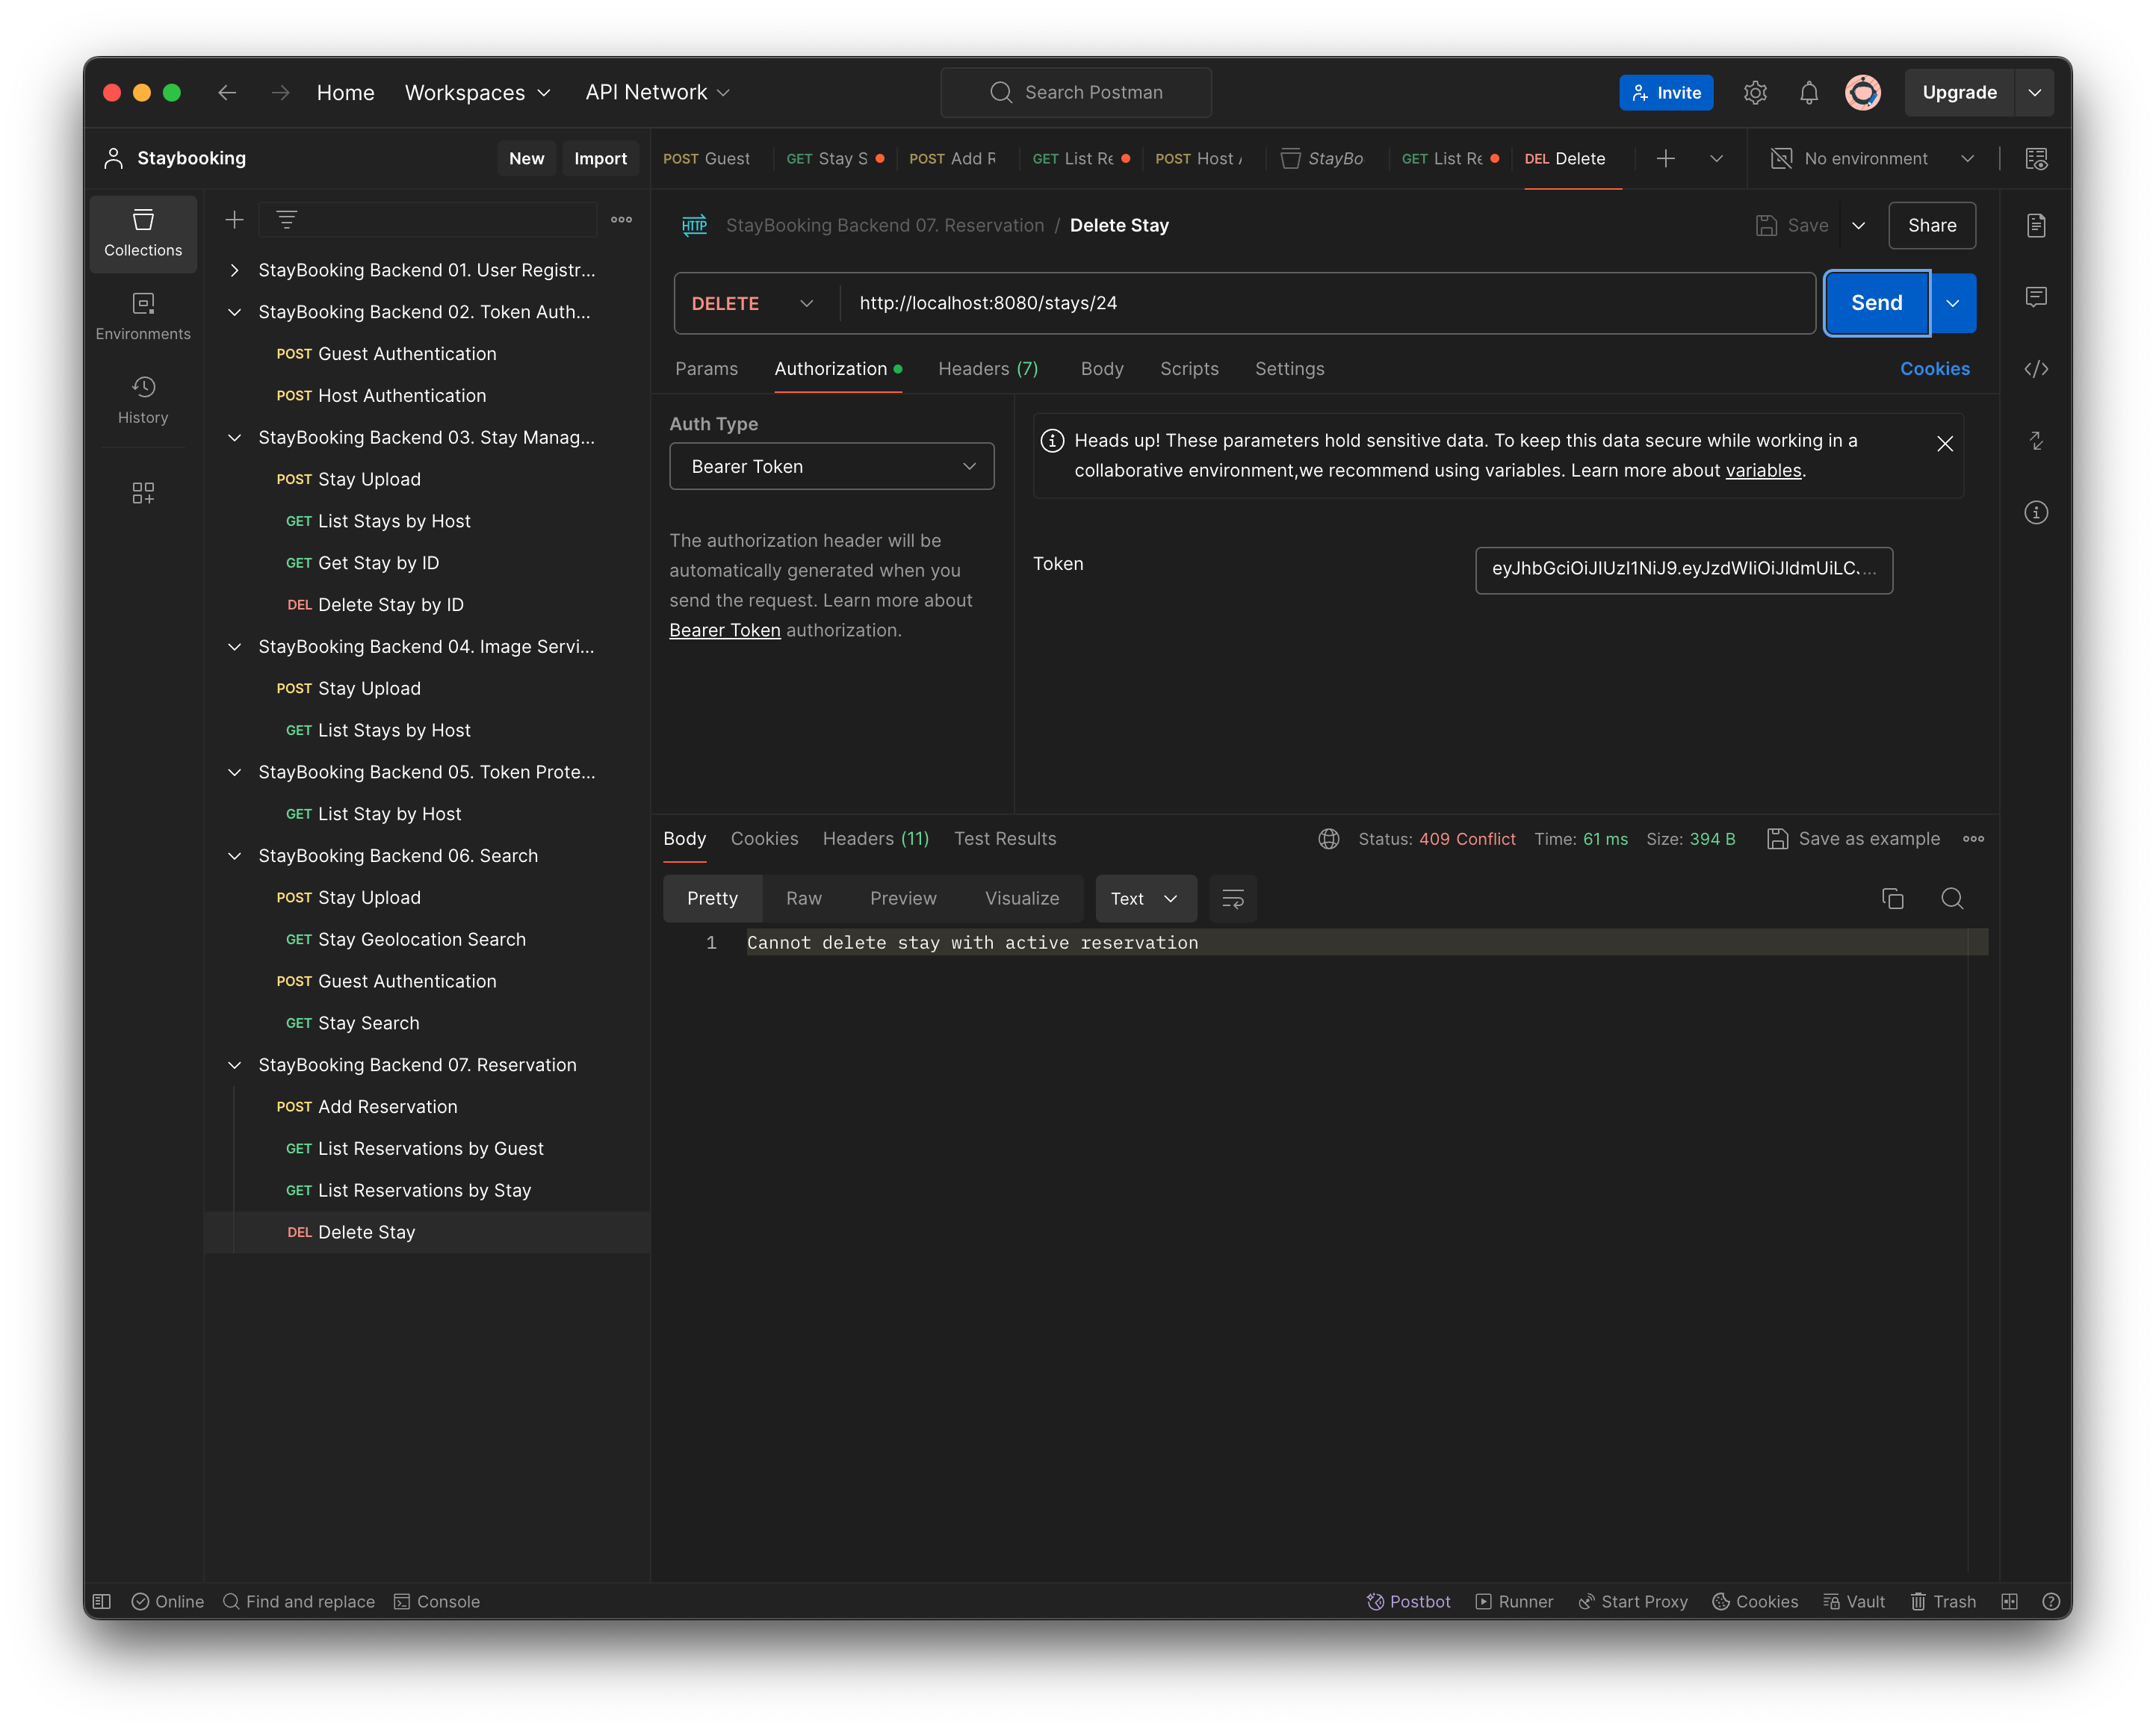Open the request Info panel icon
Viewport: 2156px width, 1730px height.
click(x=2036, y=512)
